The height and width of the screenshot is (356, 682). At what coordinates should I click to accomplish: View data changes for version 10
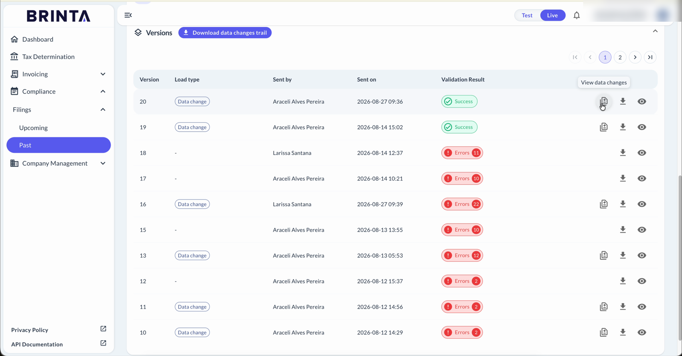(604, 333)
